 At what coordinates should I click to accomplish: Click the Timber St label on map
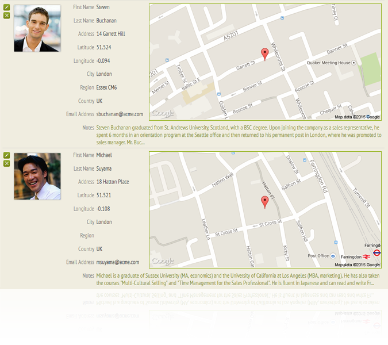[x=181, y=74]
